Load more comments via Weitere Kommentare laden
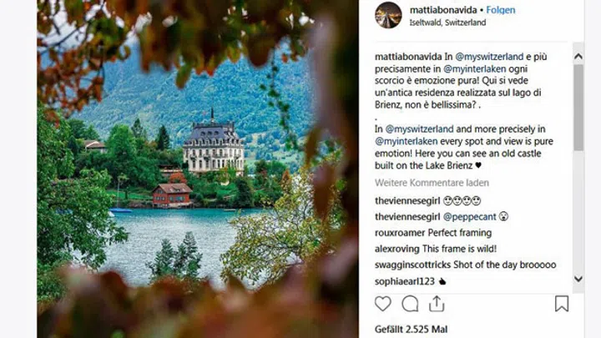 [432, 183]
